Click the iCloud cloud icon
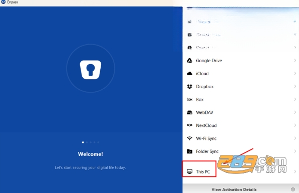299x193 pixels. (189, 74)
